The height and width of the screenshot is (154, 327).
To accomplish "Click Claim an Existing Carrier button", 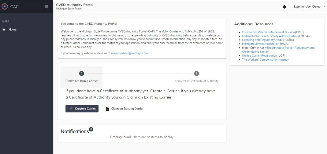I will click(124, 109).
